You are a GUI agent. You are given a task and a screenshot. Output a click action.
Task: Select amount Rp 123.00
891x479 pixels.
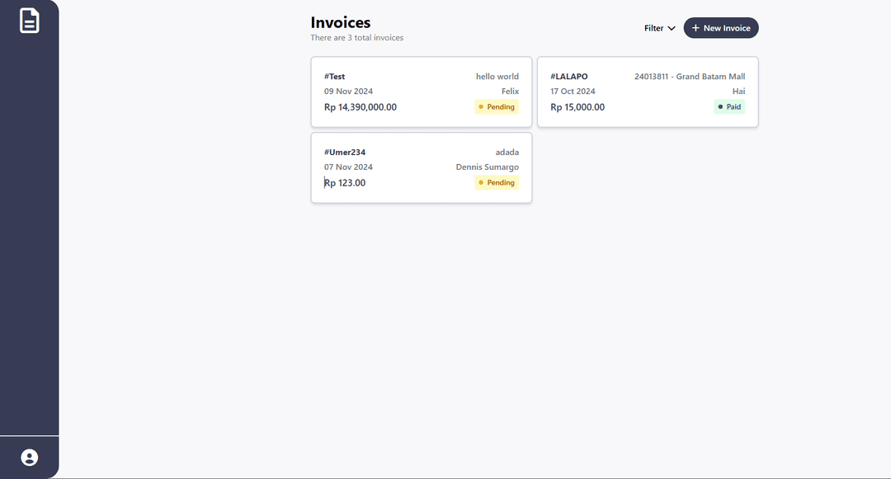345,183
